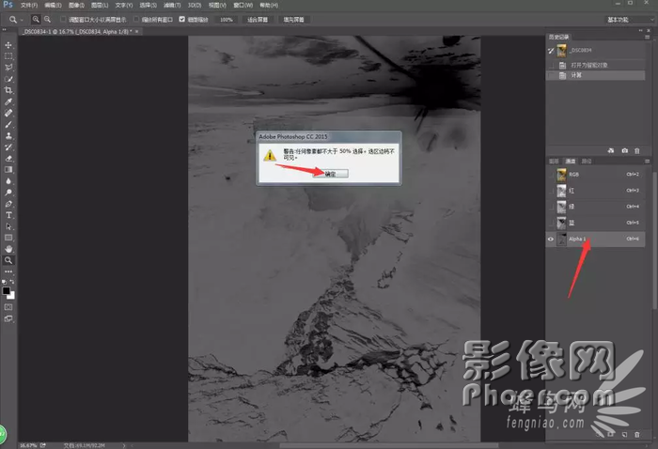Open the Window (窗口) menu
The width and height of the screenshot is (658, 449).
(x=243, y=6)
